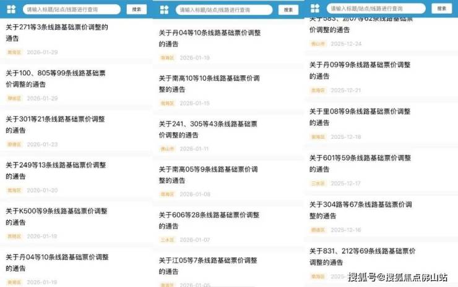Open left panel's 关于丹04等10条线路 notice
Image resolution: width=458 pixels, height=287 pixels.
click(x=57, y=263)
